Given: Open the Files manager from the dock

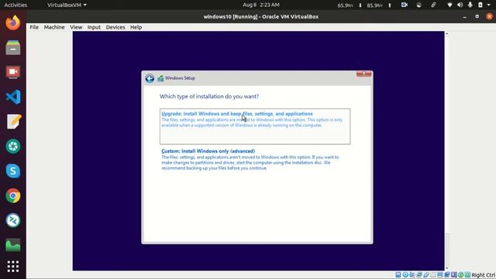Looking at the screenshot, I should click(13, 47).
